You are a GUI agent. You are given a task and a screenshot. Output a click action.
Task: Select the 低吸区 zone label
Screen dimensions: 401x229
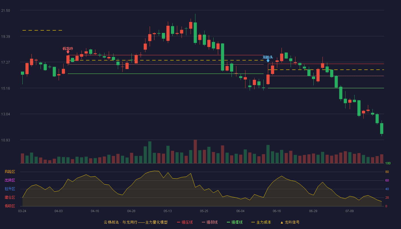click(10, 206)
